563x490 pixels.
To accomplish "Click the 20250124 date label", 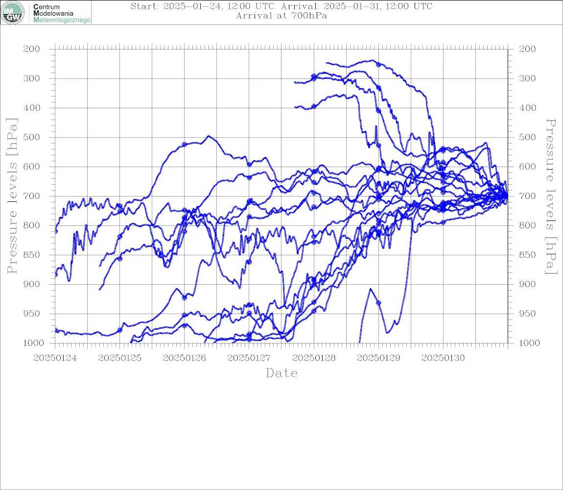I will coord(55,358).
